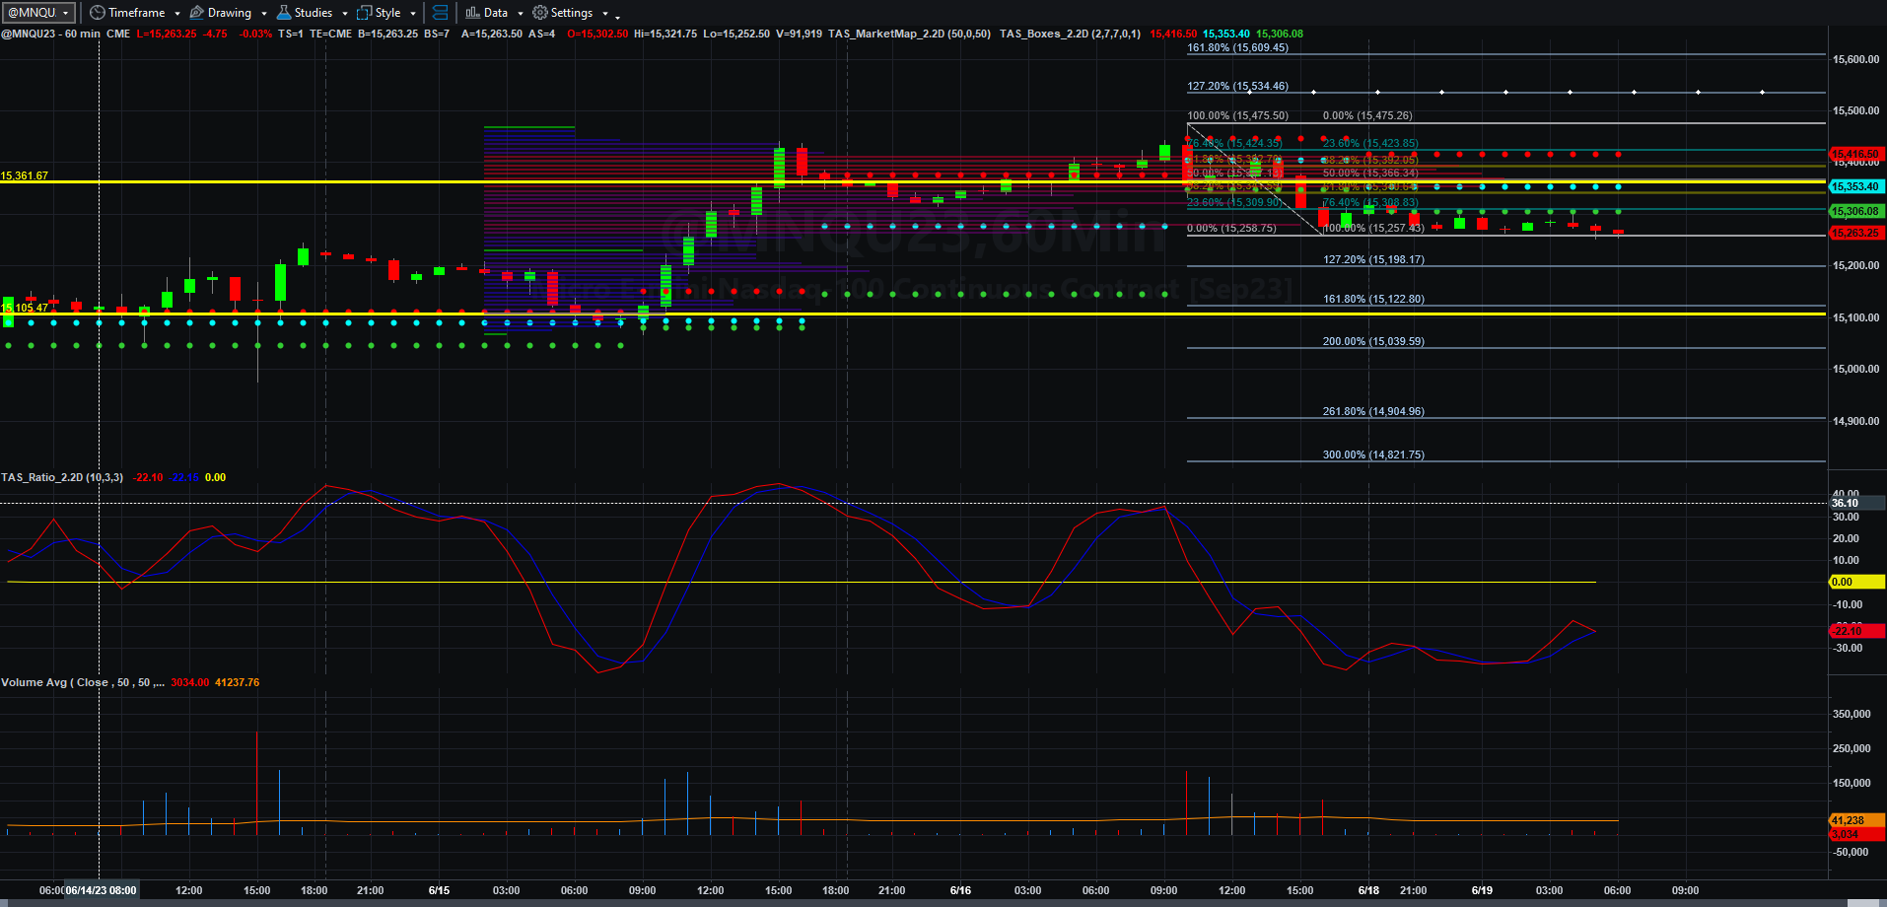Select the TAS_Ratio_2.2D study label
Viewport: 1887px width, 907px height.
(62, 477)
